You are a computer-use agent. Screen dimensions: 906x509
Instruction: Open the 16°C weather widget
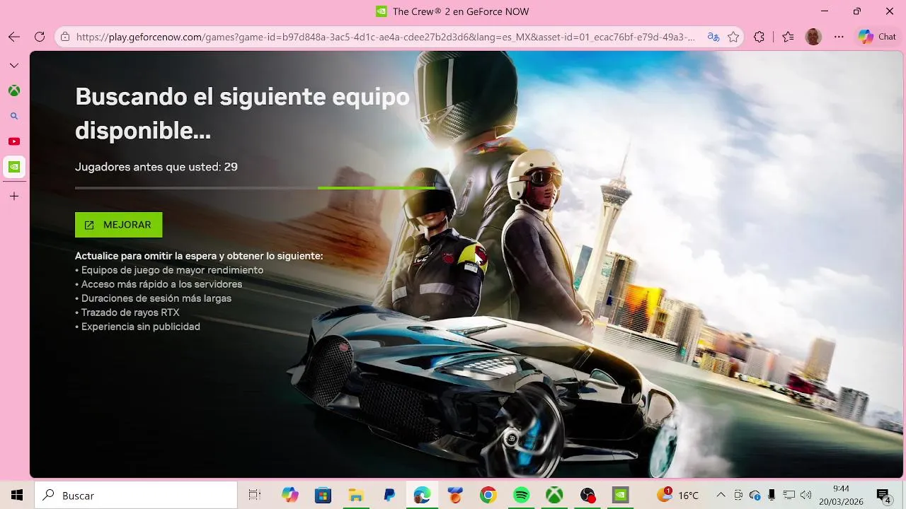[677, 496]
